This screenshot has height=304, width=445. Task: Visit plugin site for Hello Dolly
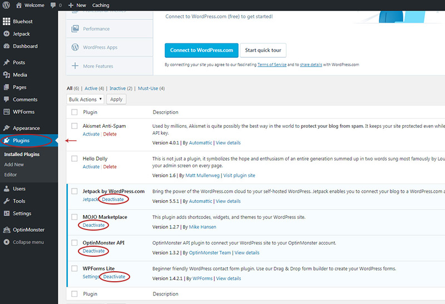(239, 176)
